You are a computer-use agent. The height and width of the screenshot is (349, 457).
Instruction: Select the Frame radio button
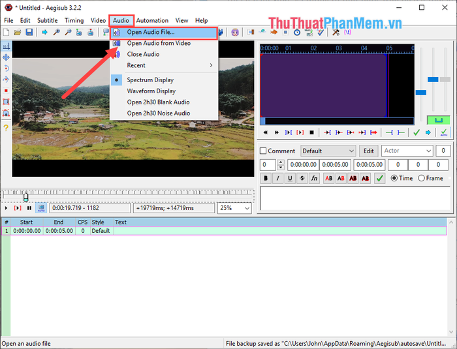point(421,178)
